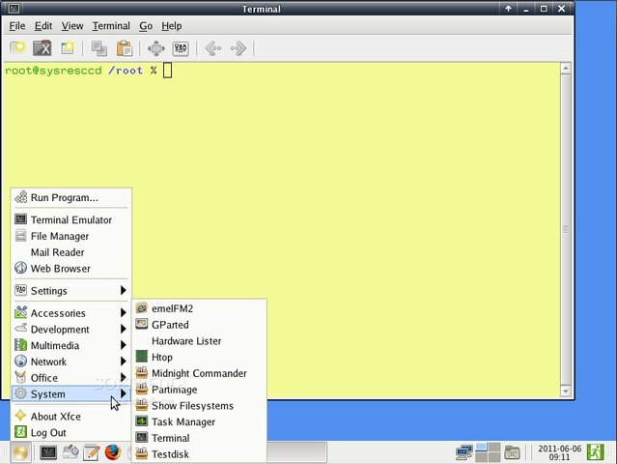
Task: Click the text editor launcher in the panel
Action: click(92, 452)
